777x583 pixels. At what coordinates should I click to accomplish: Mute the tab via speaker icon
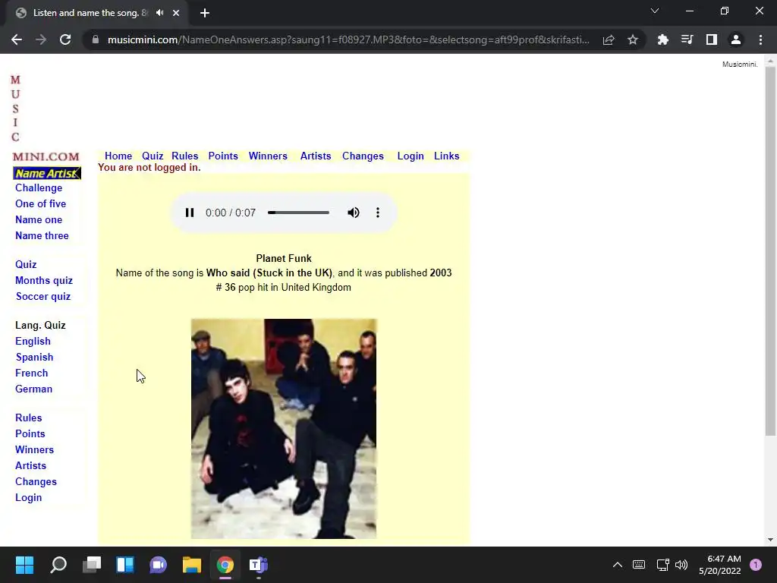pyautogui.click(x=159, y=13)
